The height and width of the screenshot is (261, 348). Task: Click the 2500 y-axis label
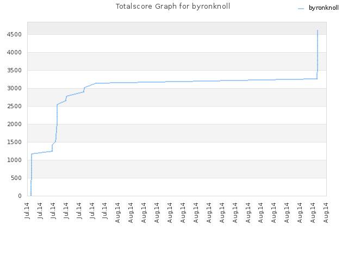(x=14, y=106)
